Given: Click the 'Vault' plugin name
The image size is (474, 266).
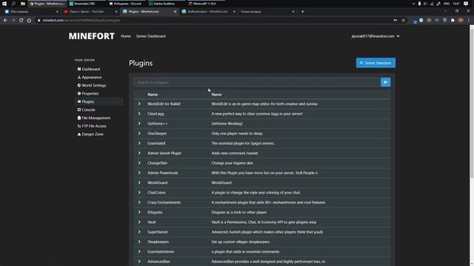Looking at the screenshot, I should (x=152, y=222).
